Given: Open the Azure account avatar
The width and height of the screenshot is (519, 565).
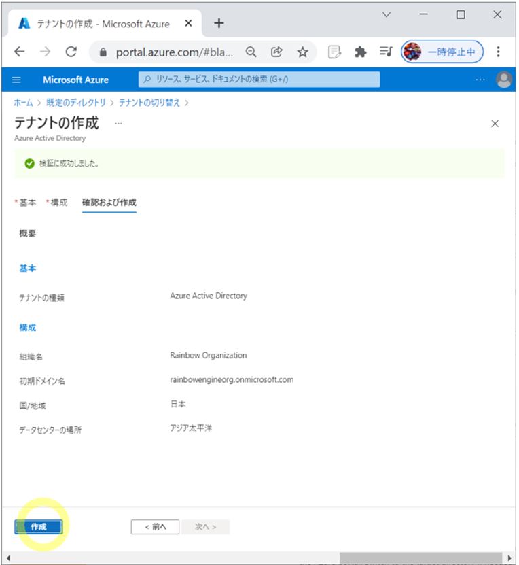Looking at the screenshot, I should (x=504, y=80).
